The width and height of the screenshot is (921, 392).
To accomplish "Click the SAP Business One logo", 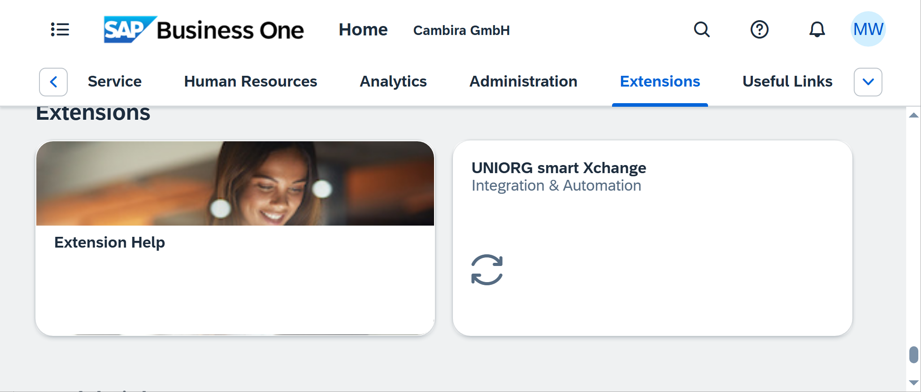I will [x=204, y=30].
